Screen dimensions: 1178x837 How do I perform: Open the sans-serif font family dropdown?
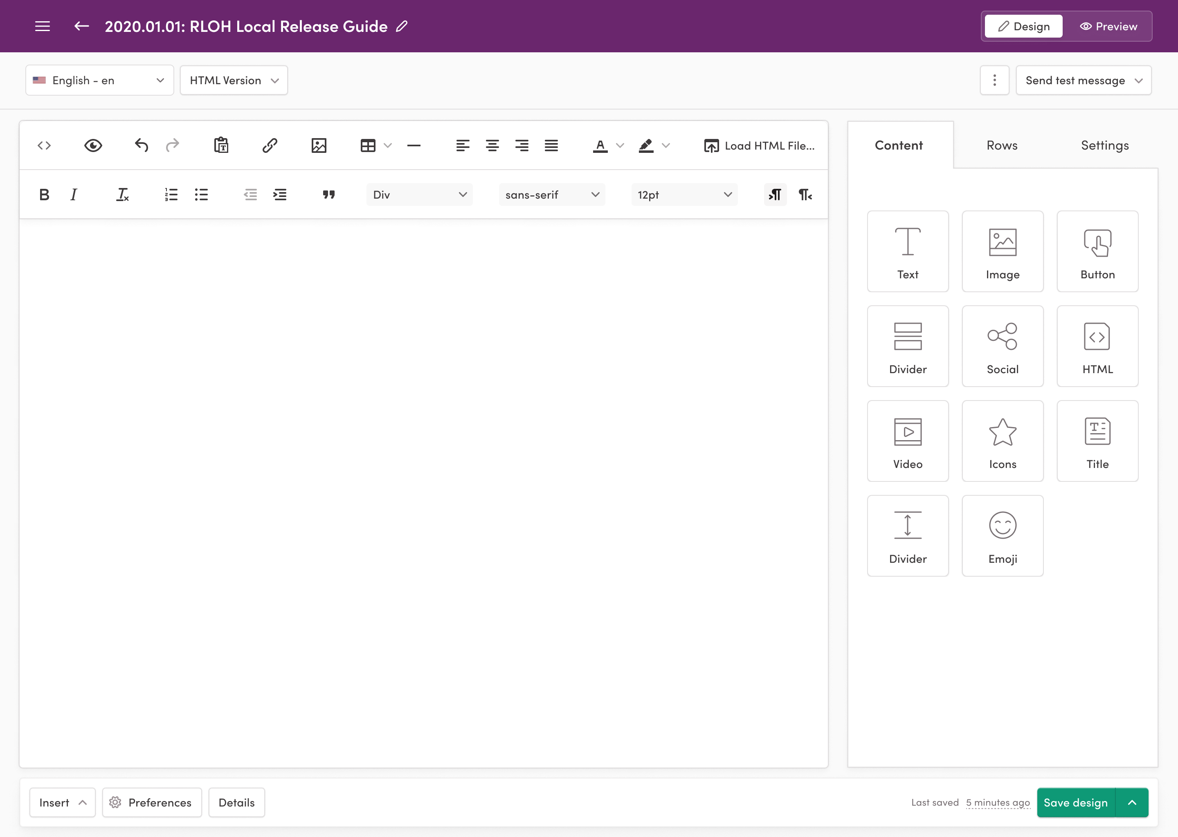point(551,194)
